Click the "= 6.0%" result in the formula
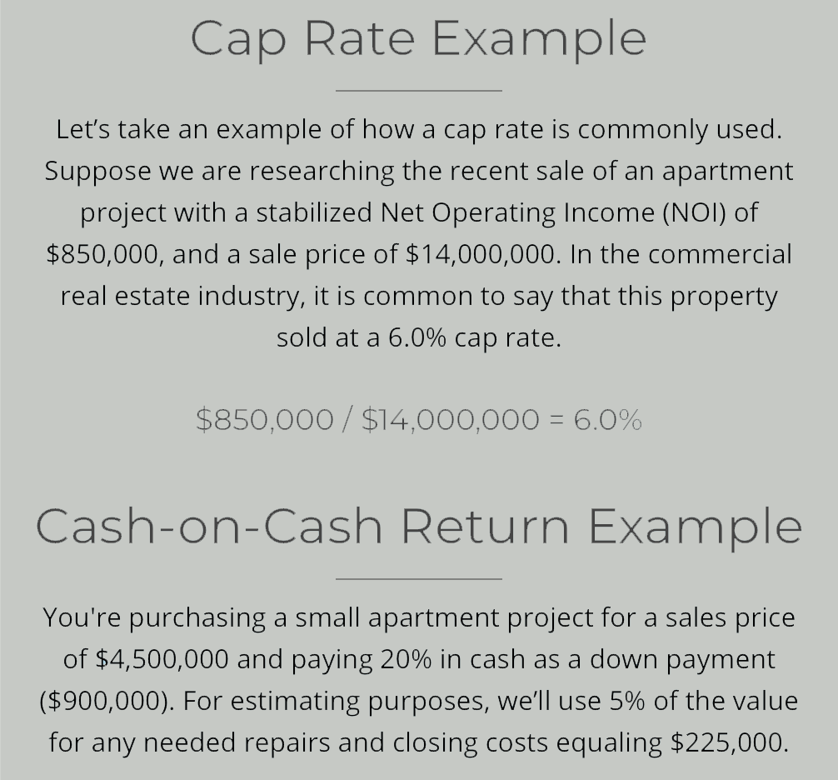This screenshot has height=780, width=838. click(596, 419)
